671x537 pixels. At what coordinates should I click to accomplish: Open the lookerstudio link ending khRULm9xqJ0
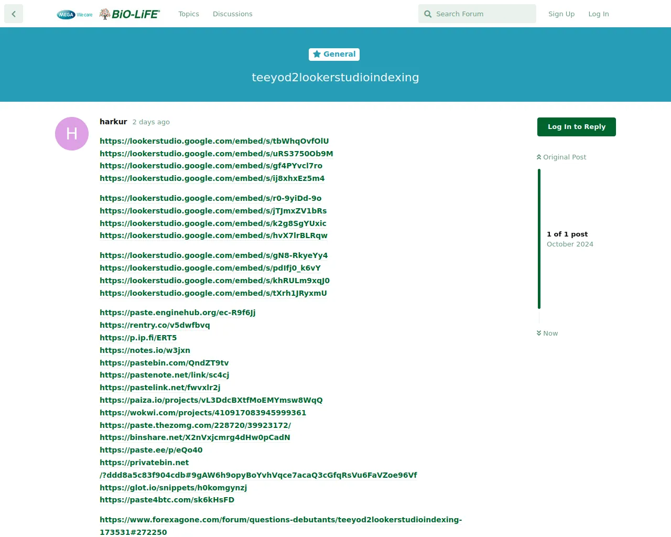(215, 281)
